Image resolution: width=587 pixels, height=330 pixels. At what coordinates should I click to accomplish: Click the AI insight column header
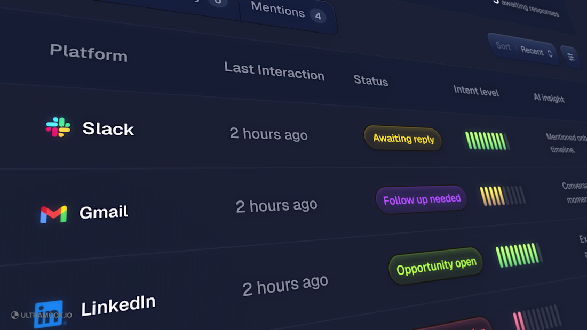(x=549, y=98)
